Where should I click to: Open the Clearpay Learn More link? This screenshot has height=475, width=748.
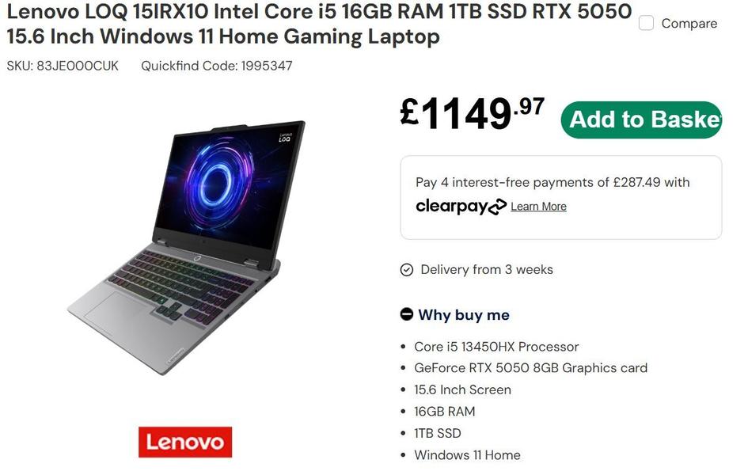pos(538,207)
